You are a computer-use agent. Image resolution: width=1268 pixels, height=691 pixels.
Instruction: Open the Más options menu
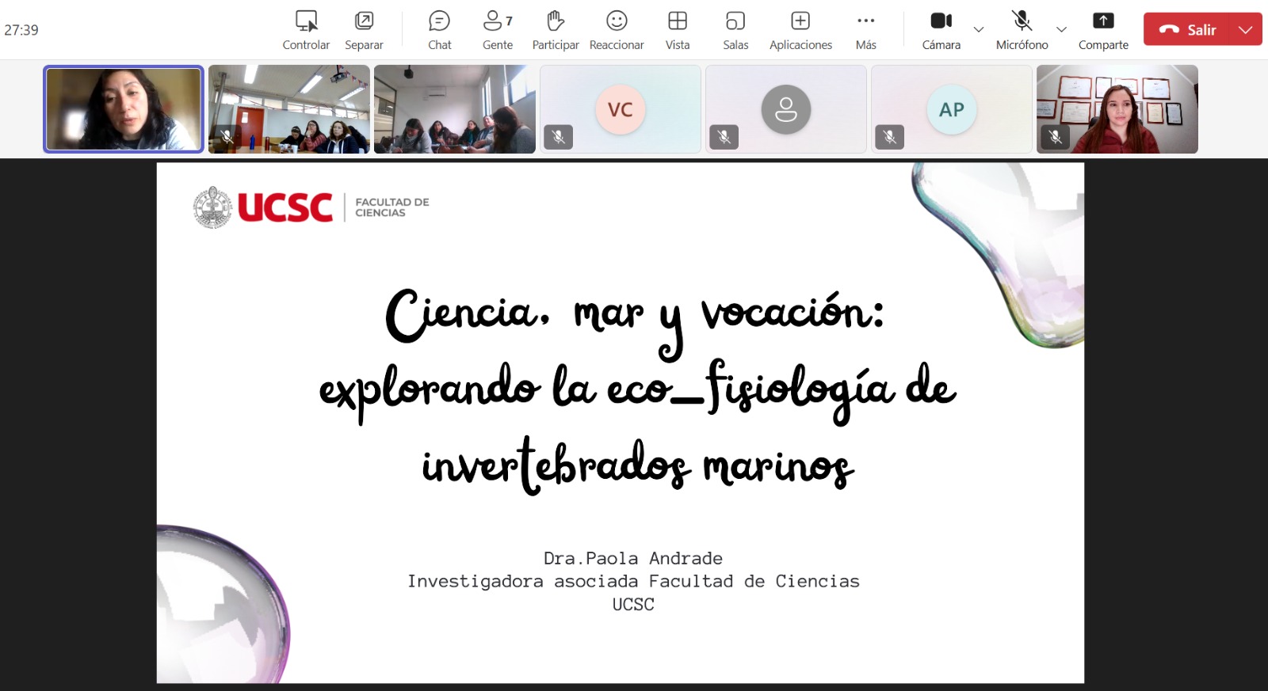click(x=865, y=30)
